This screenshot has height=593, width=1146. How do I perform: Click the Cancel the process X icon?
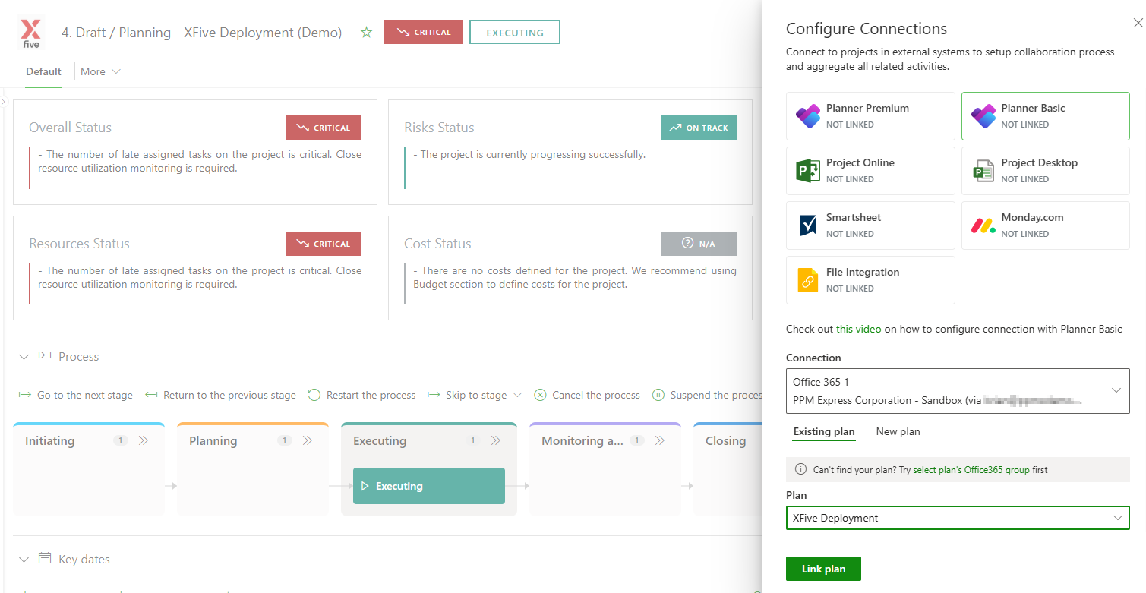point(540,395)
